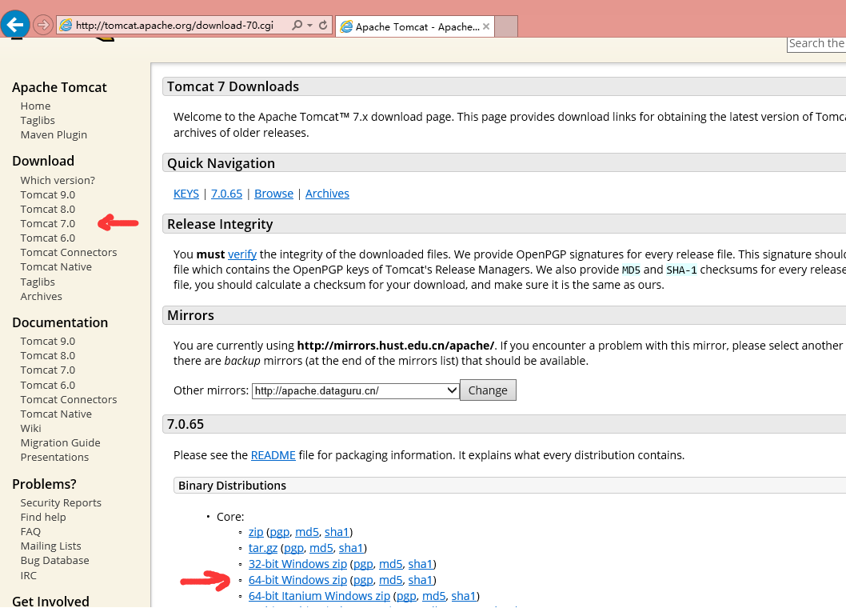Open Tomcat 8.0 under Documentation
Viewport: 846px width, 608px height.
48,356
